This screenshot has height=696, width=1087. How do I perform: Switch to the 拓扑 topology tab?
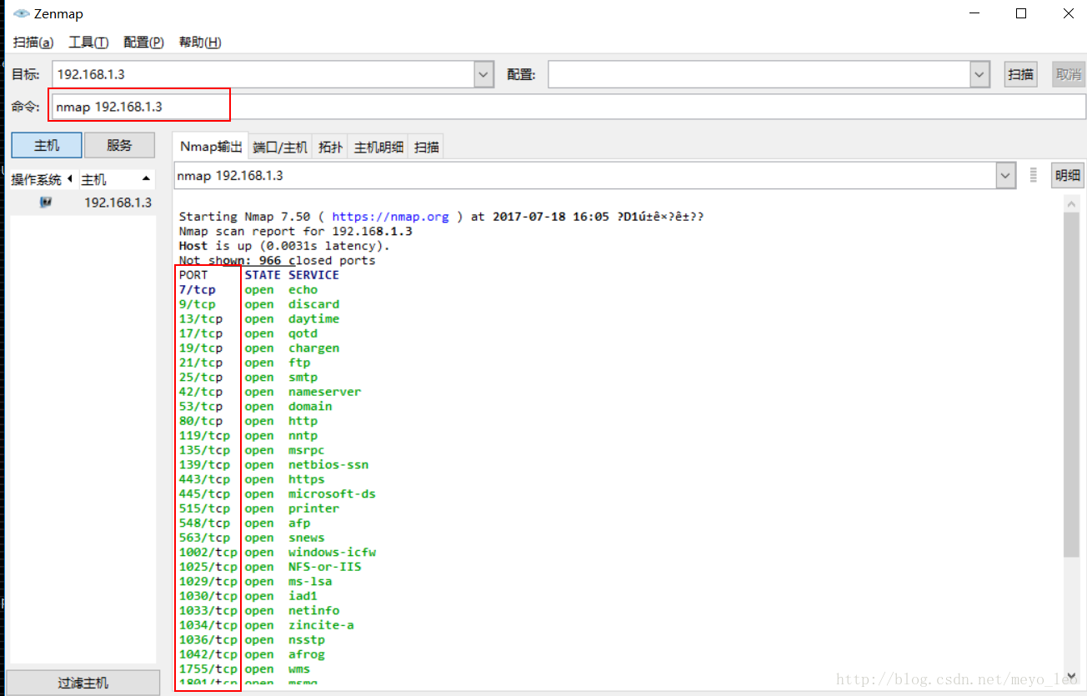(331, 147)
